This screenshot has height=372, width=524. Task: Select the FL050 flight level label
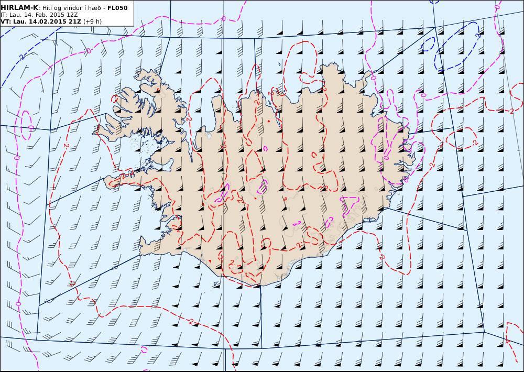(117, 8)
